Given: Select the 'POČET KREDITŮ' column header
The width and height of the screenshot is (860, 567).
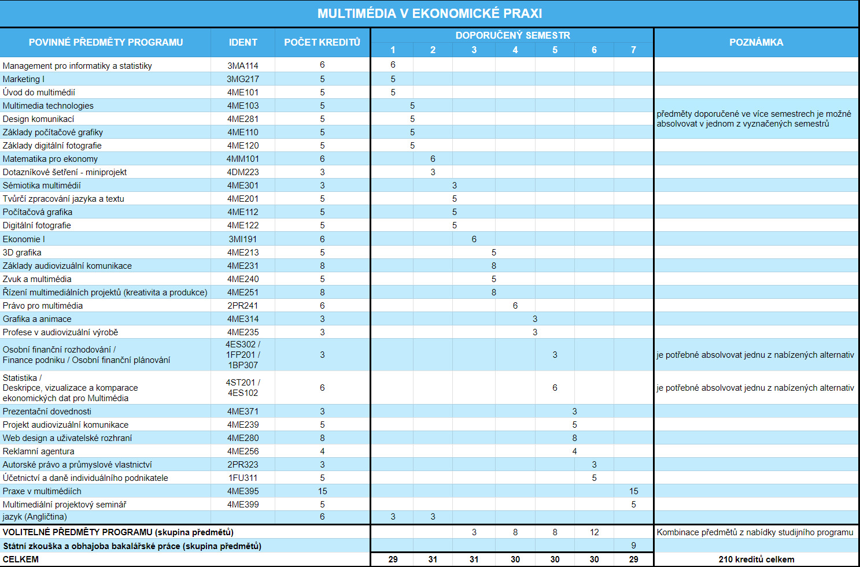Looking at the screenshot, I should click(322, 42).
